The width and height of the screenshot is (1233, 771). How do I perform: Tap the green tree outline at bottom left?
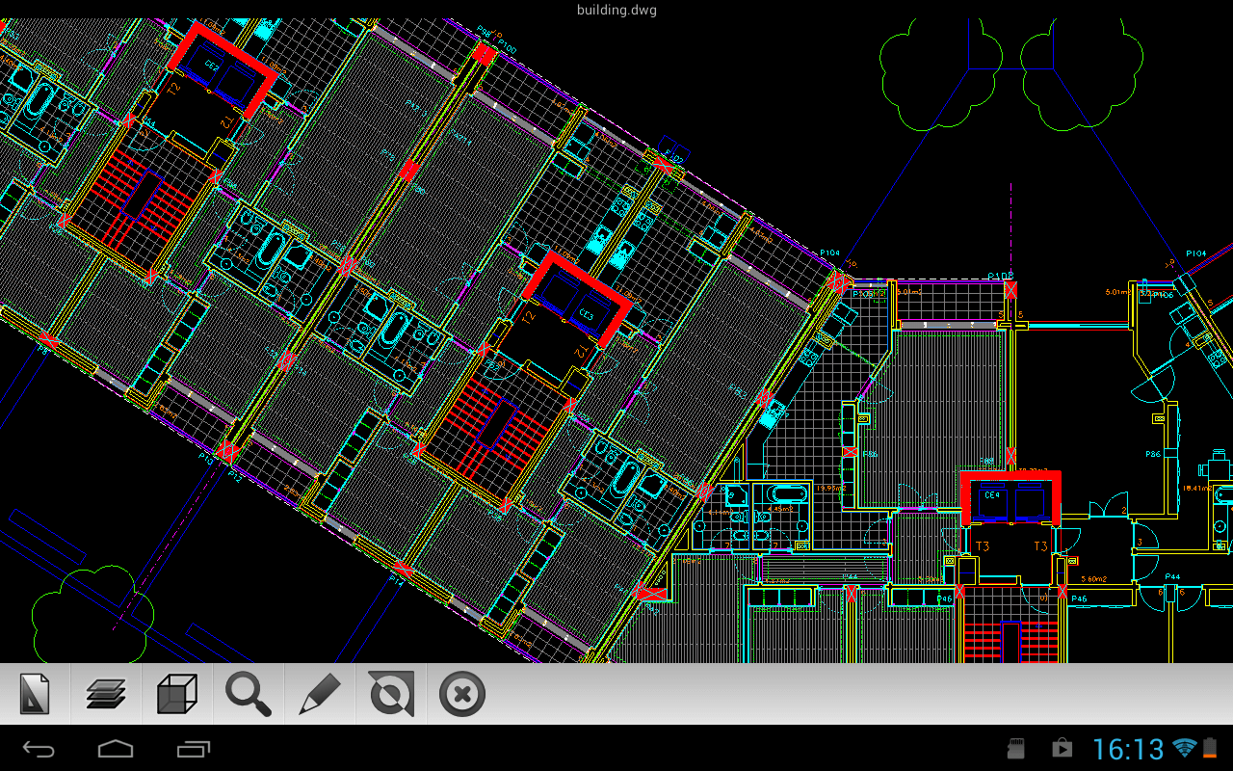92,611
